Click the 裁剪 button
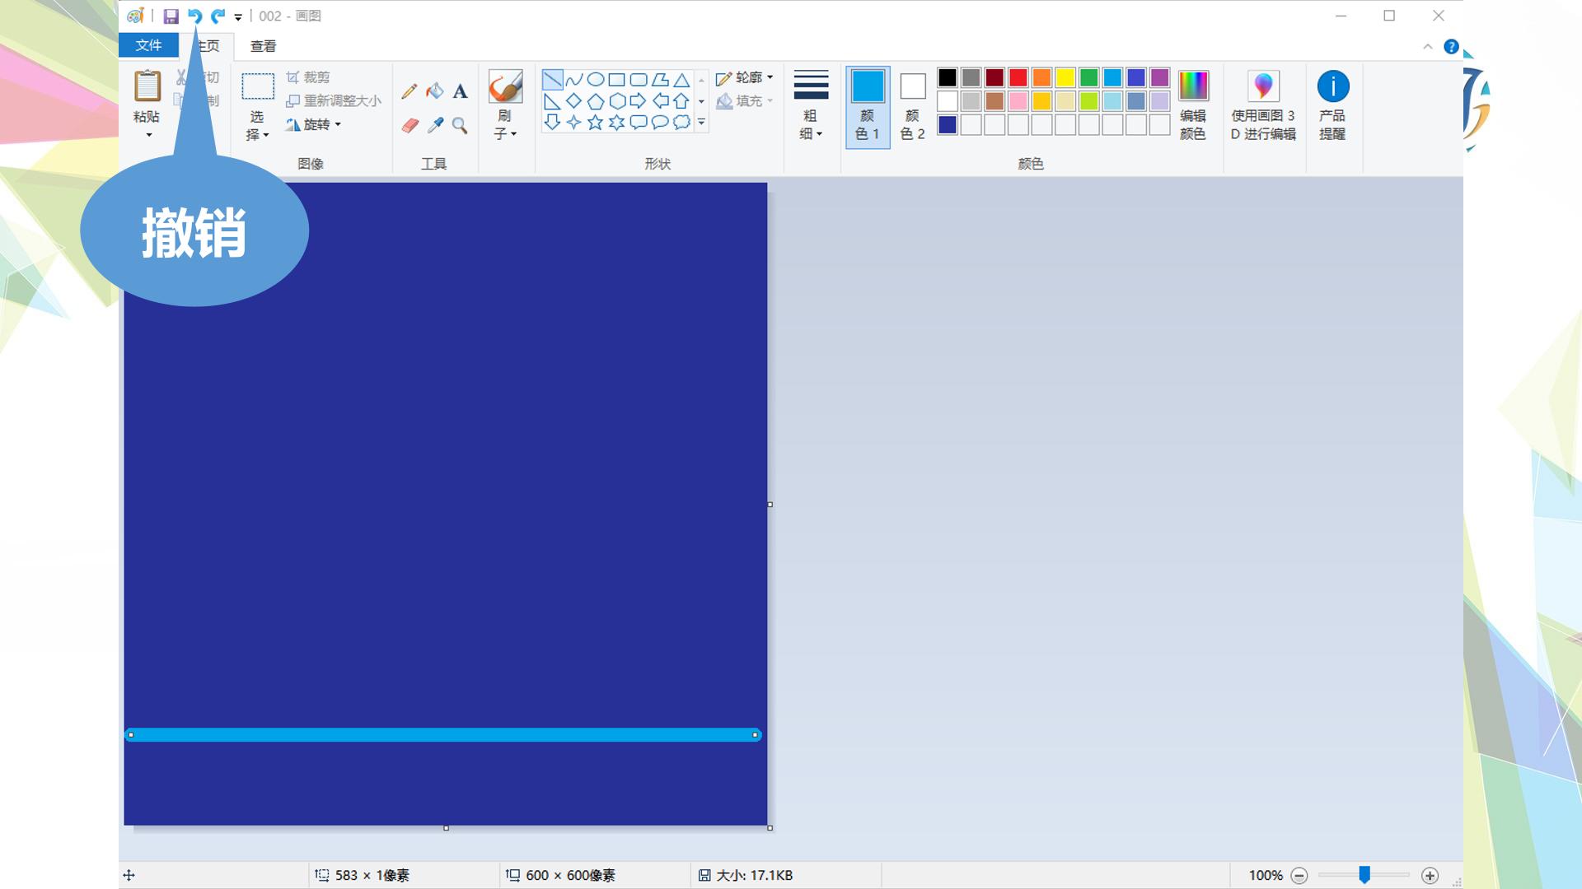Image resolution: width=1582 pixels, height=889 pixels. [x=308, y=77]
